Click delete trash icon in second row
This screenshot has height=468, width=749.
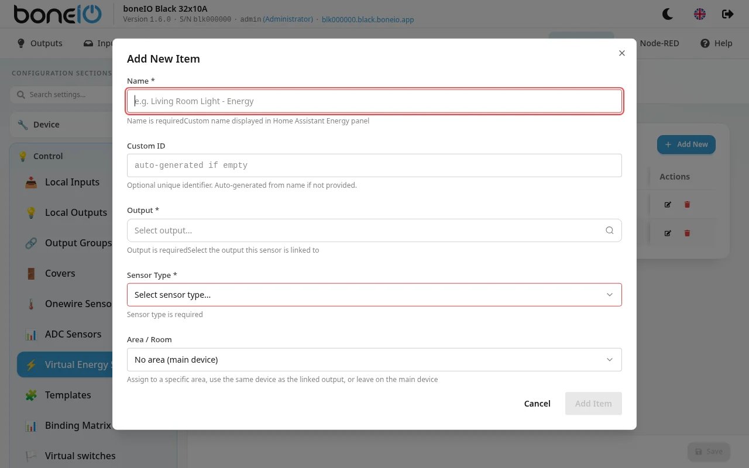688,233
